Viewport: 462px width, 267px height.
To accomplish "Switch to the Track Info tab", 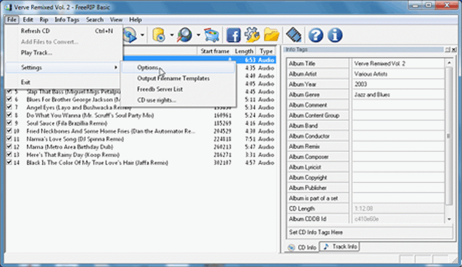I will 340,247.
